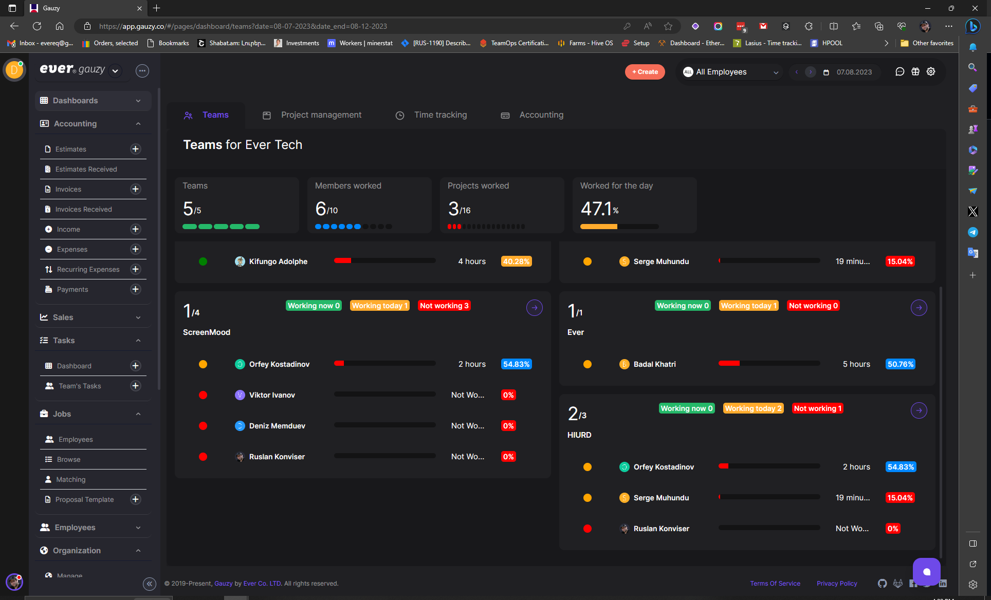
Task: Open the Terms Of Service link in the footer
Action: [775, 583]
